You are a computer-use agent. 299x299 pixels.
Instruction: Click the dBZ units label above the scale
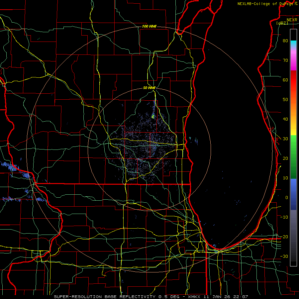point(282,23)
